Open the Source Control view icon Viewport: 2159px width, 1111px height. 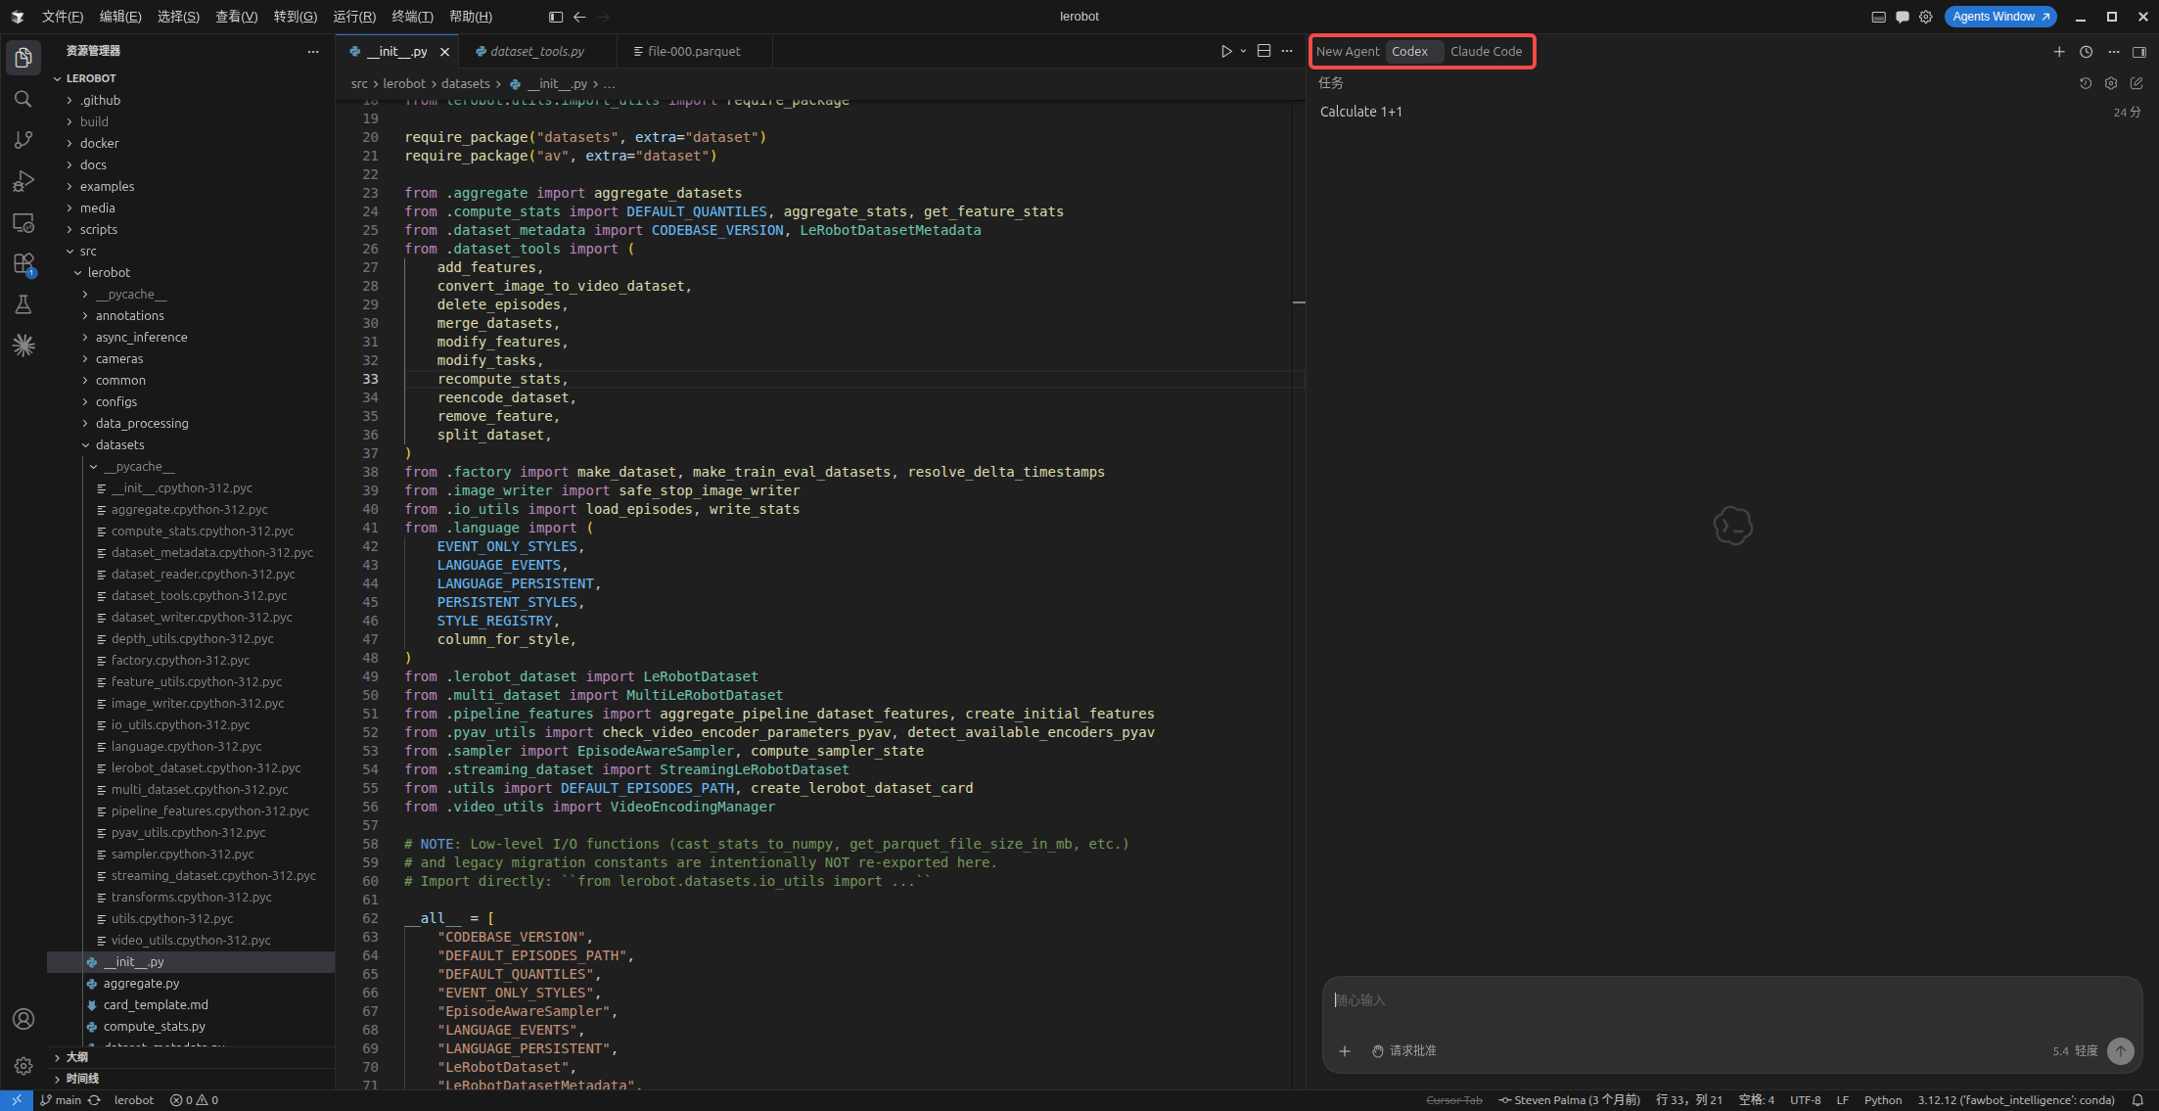point(23,140)
